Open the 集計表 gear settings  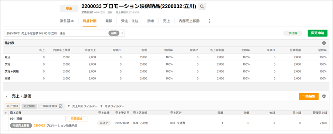pyautogui.click(x=324, y=43)
